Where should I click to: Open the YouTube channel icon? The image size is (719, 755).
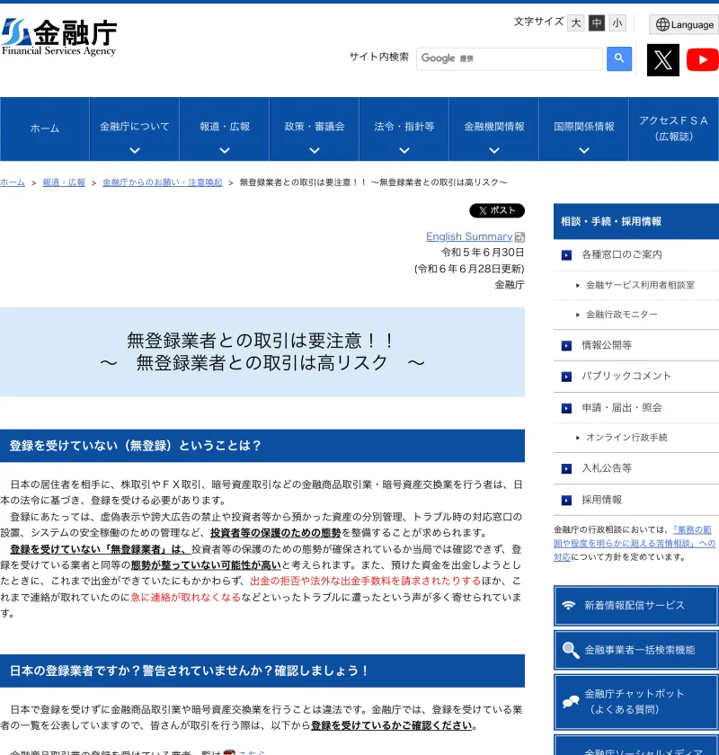702,60
